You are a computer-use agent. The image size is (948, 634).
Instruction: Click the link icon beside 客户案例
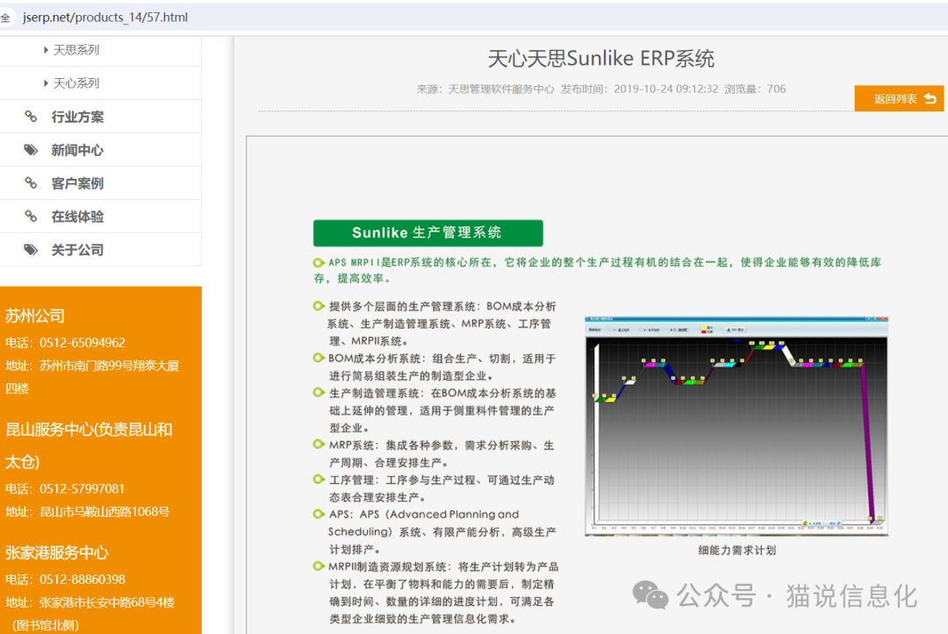tap(30, 183)
